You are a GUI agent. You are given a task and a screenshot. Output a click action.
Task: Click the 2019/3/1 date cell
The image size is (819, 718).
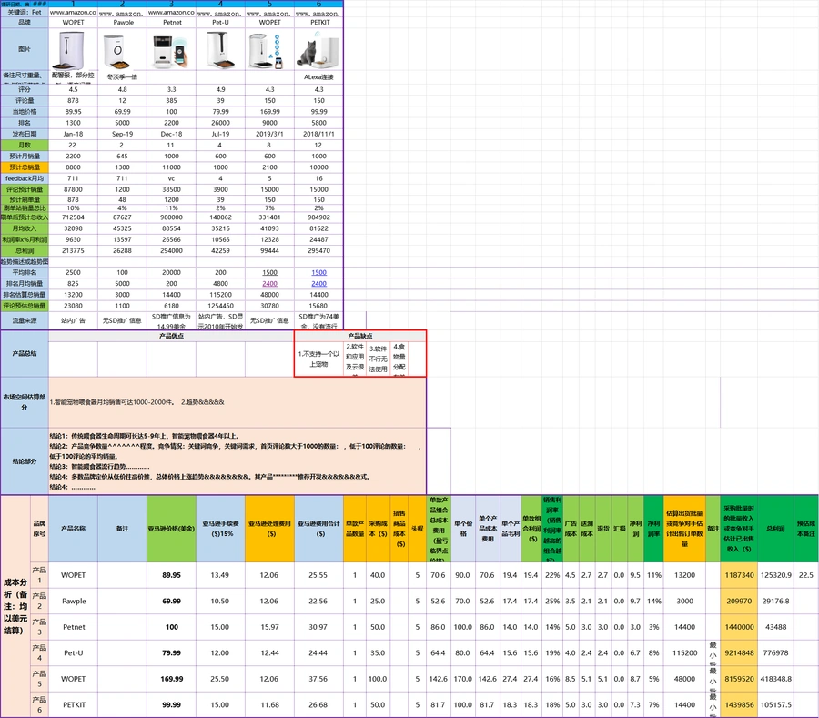coord(270,134)
